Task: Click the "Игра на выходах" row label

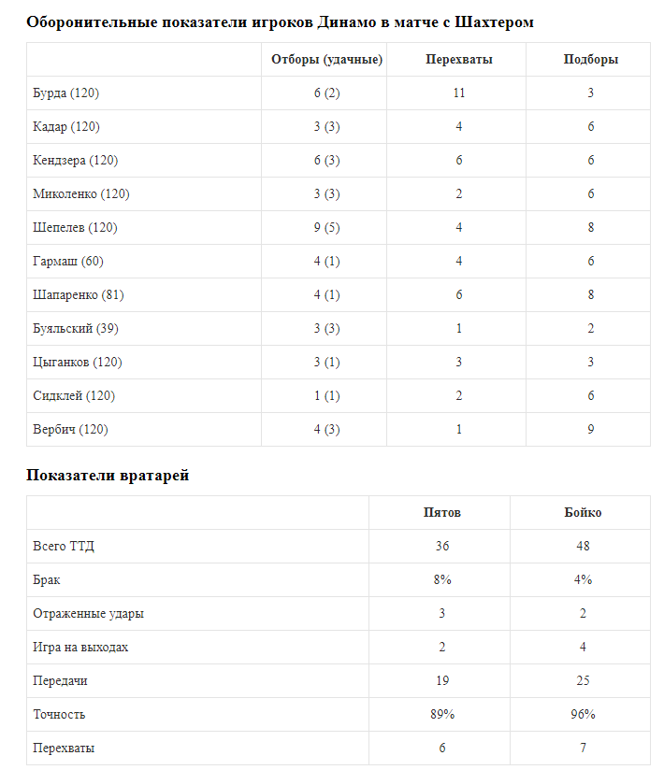Action: point(80,648)
